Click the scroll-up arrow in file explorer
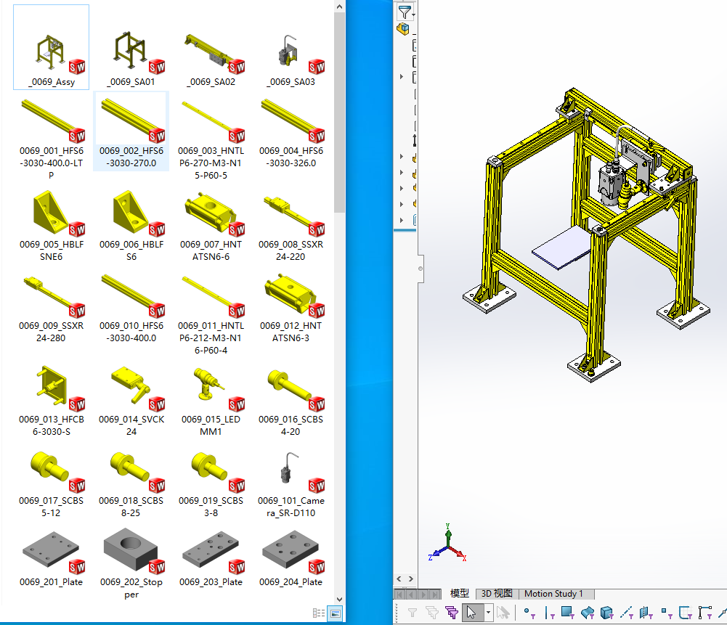Viewport: 727px width, 625px height. click(x=339, y=6)
